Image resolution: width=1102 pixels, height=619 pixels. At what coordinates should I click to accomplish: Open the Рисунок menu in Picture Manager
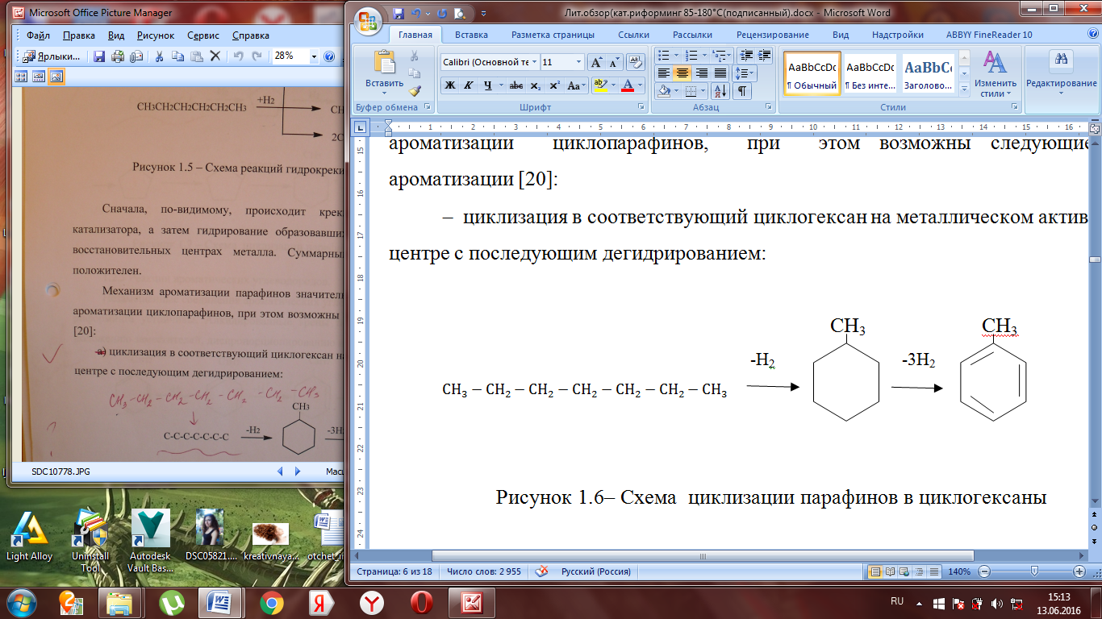pyautogui.click(x=155, y=35)
